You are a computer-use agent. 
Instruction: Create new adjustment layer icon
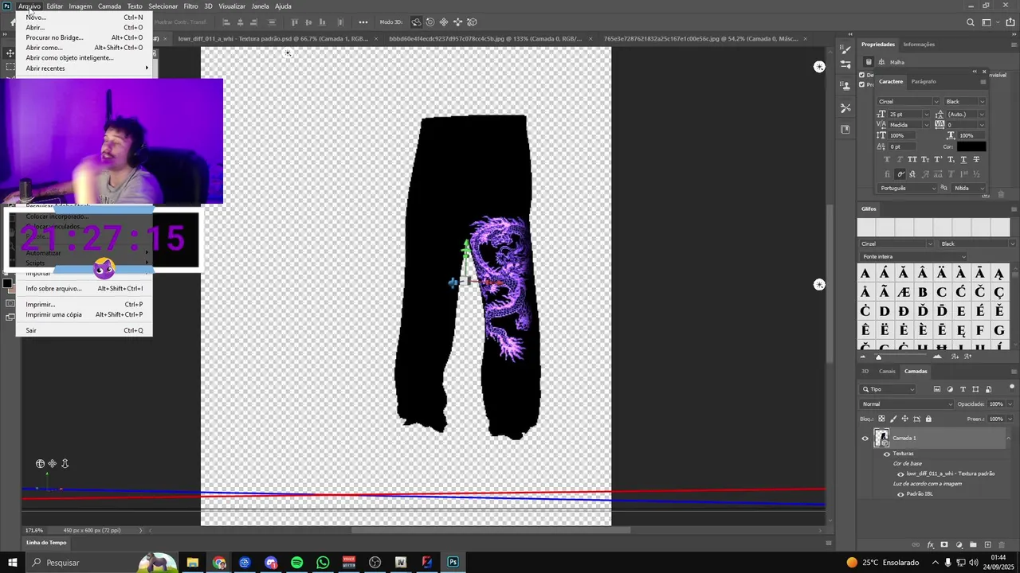(x=959, y=545)
